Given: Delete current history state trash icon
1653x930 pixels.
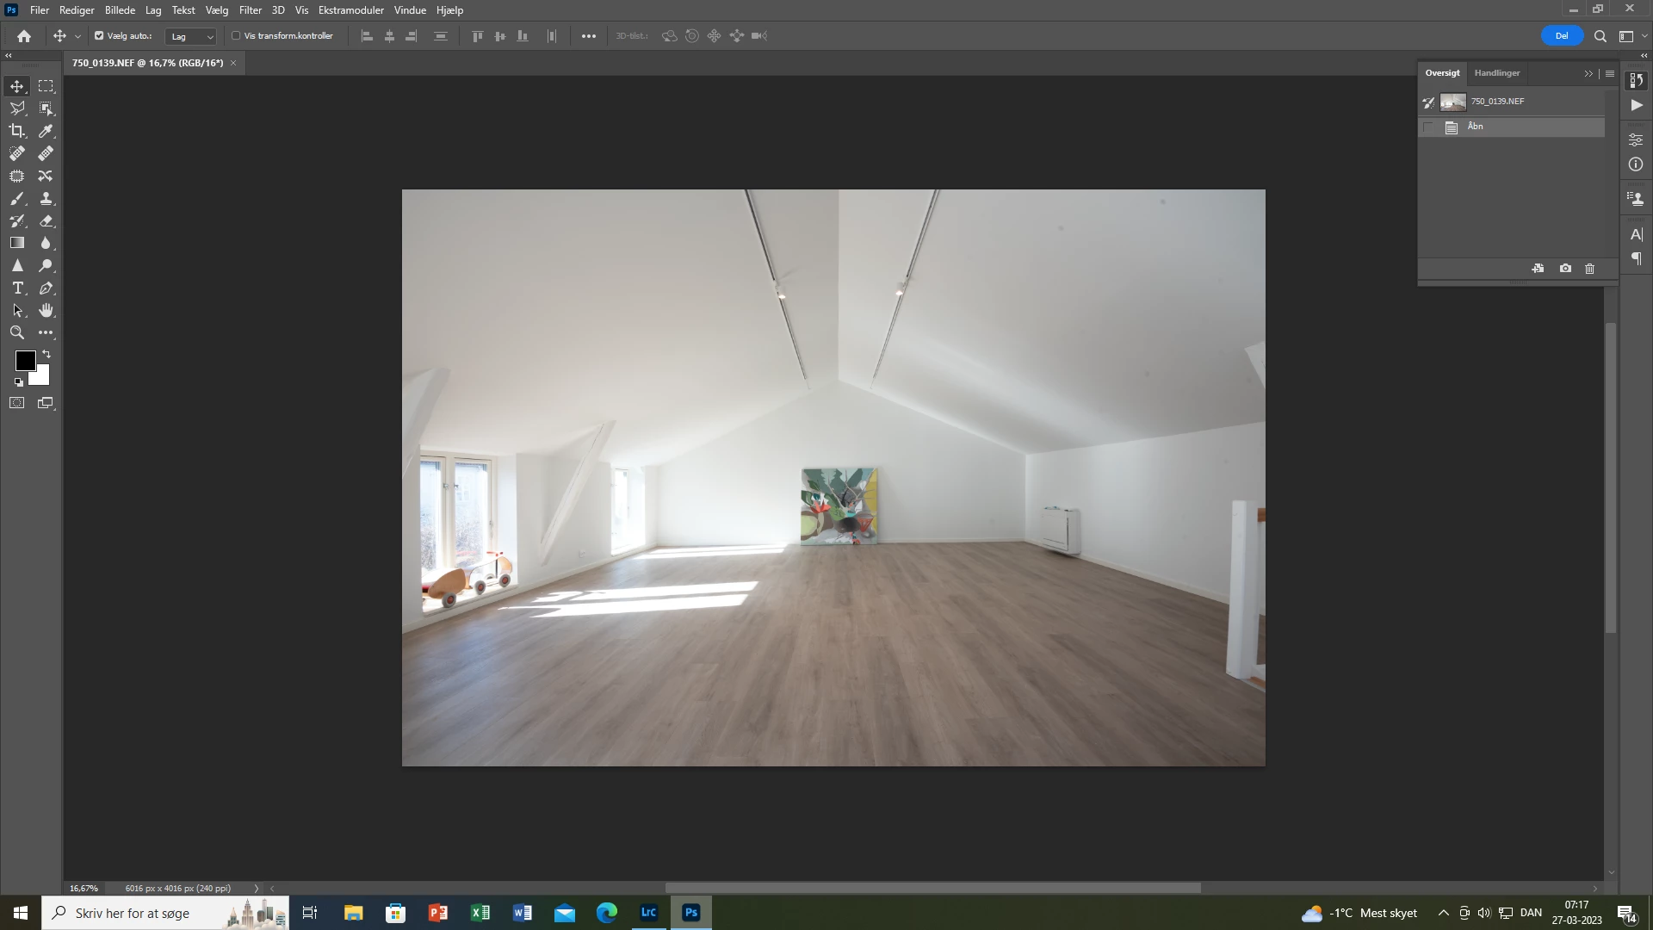Looking at the screenshot, I should point(1589,269).
